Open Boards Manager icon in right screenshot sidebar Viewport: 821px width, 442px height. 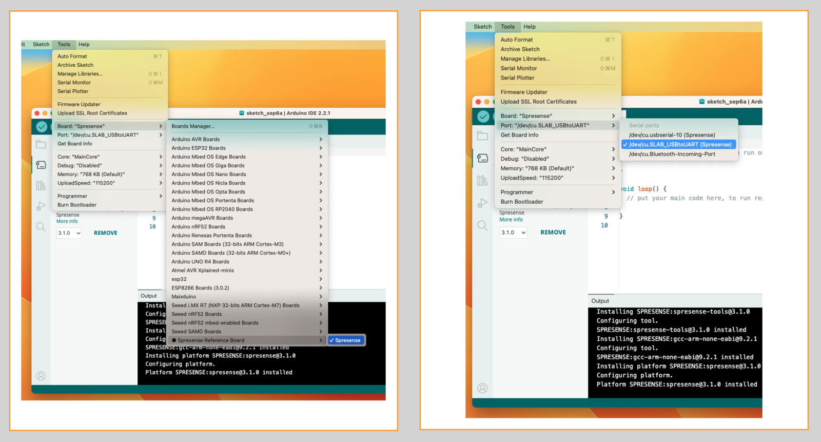(x=482, y=158)
